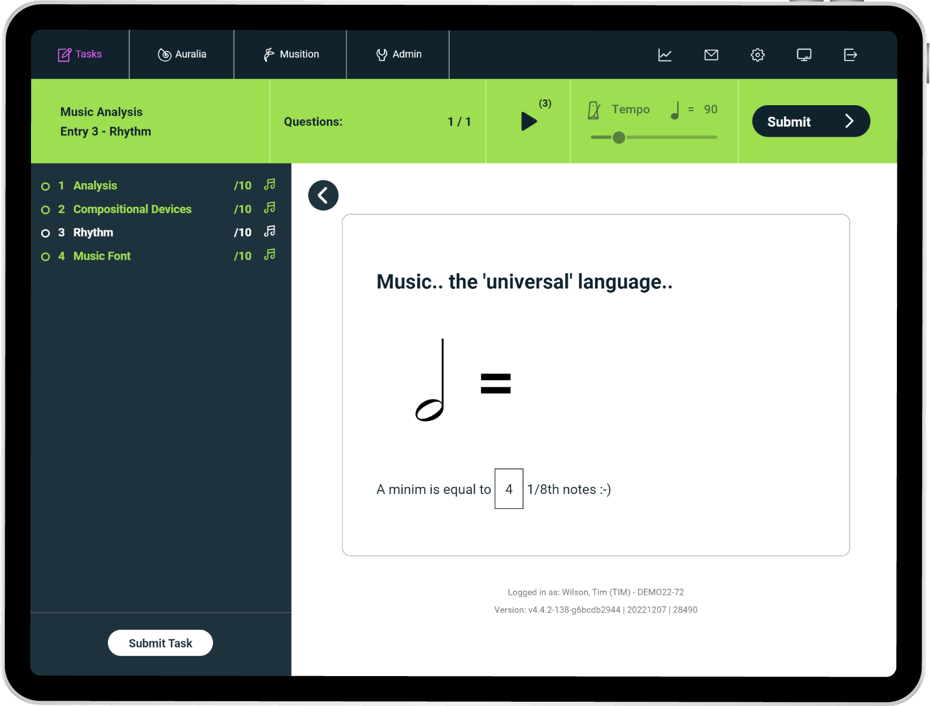The width and height of the screenshot is (930, 706).
Task: Open the results graph icon
Action: [665, 55]
